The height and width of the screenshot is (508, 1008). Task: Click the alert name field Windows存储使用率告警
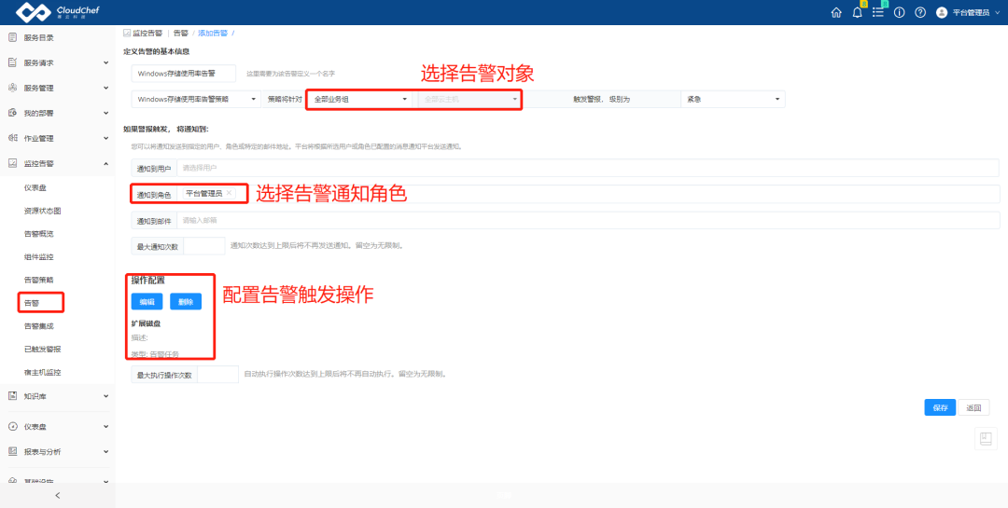(184, 74)
